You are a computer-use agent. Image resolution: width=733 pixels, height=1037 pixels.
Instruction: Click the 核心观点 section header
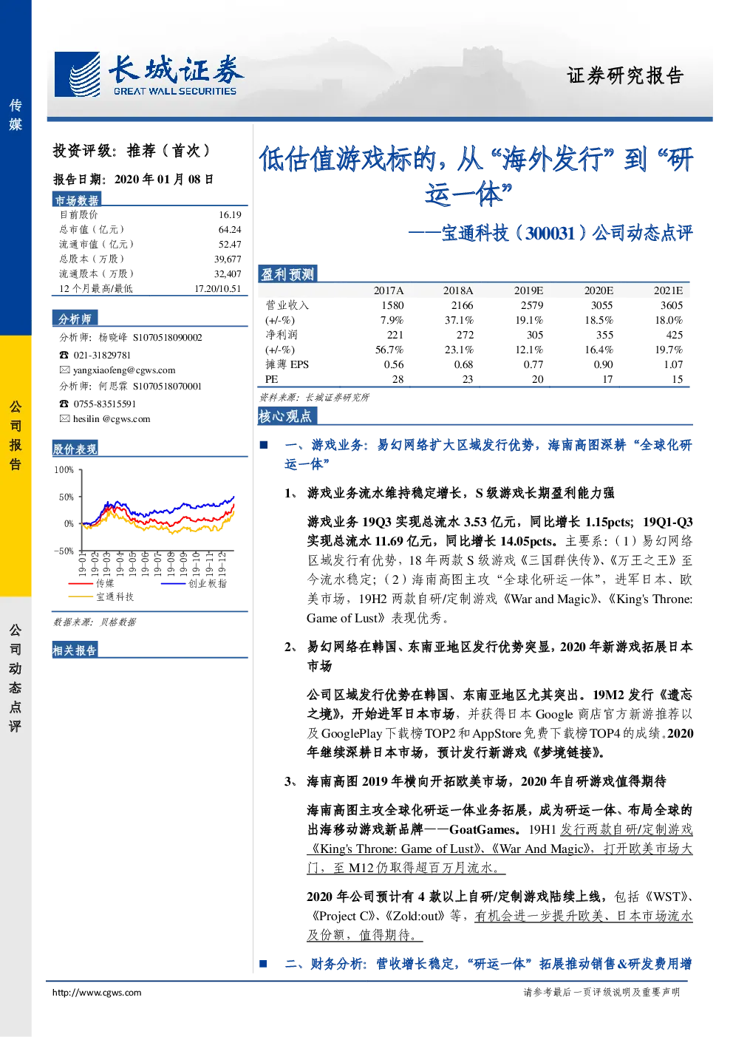287,416
